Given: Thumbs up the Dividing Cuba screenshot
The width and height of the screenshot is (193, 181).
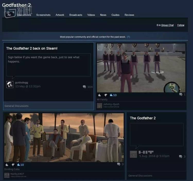Looking at the screenshot, I should pyautogui.click(x=7, y=165).
